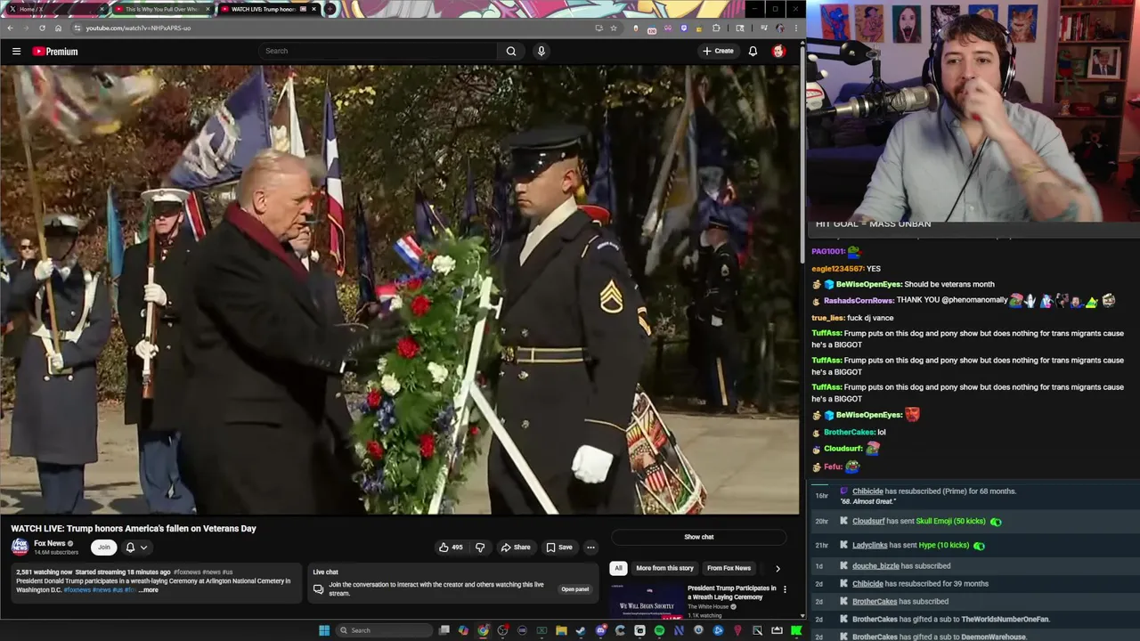1140x641 pixels.
Task: Open Steam from the taskbar
Action: (x=581, y=630)
